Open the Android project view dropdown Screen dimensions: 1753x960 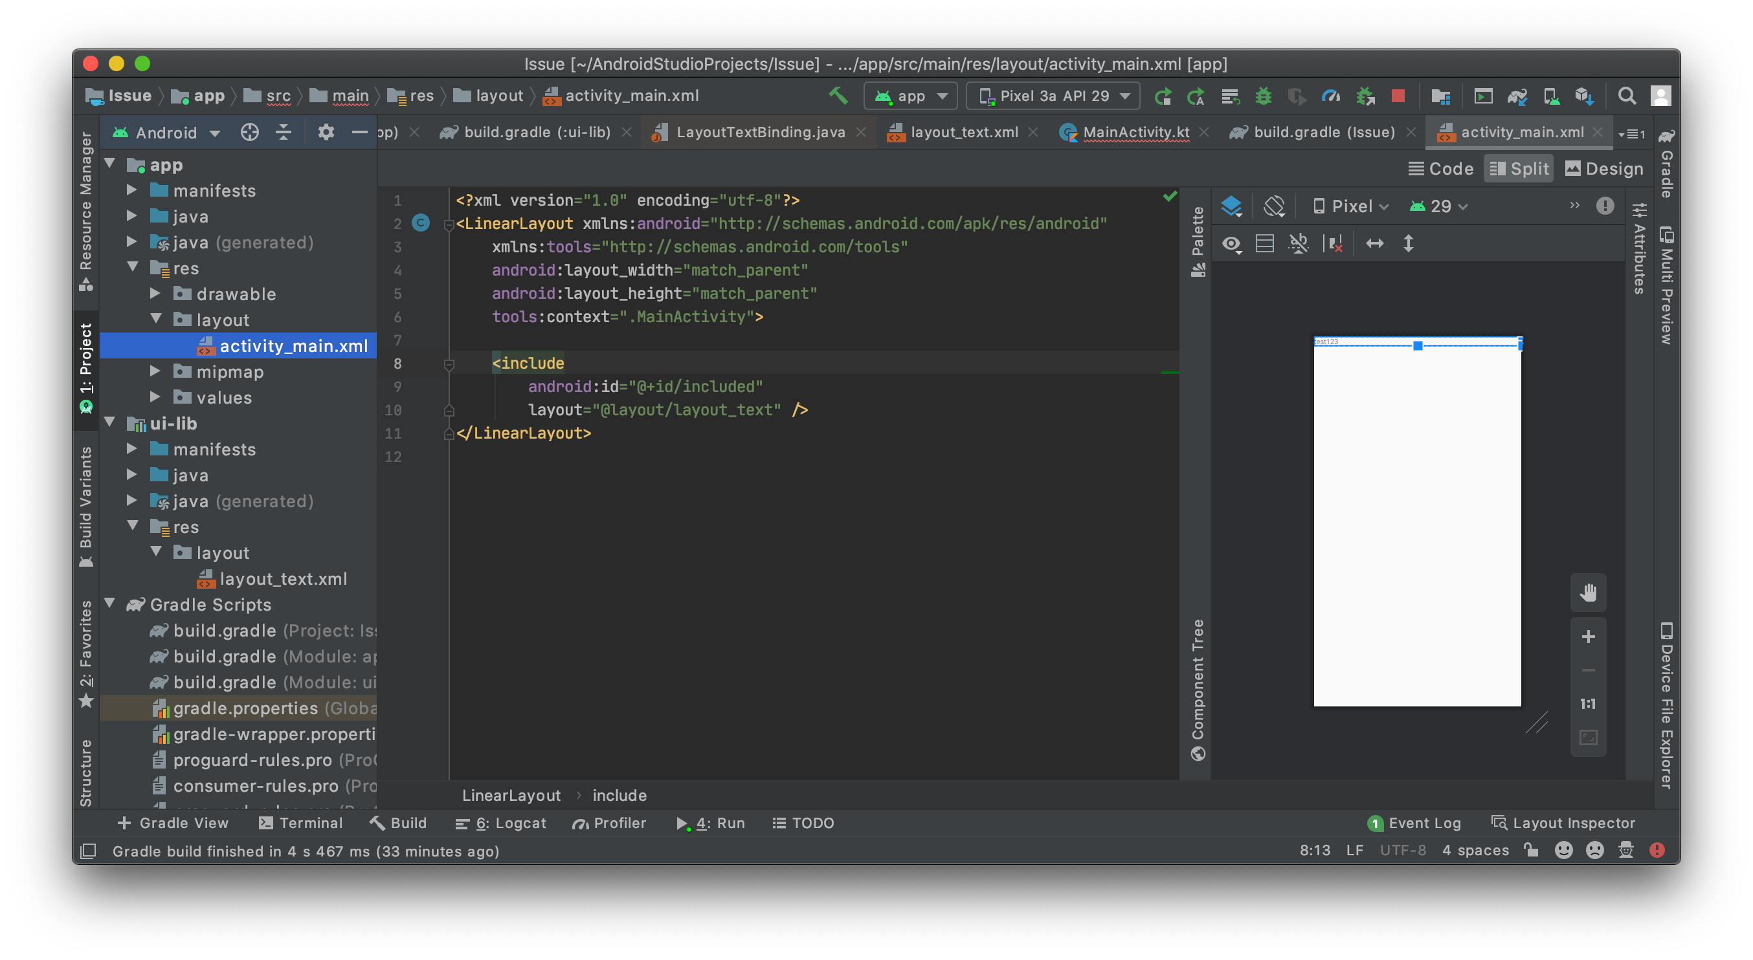[168, 133]
